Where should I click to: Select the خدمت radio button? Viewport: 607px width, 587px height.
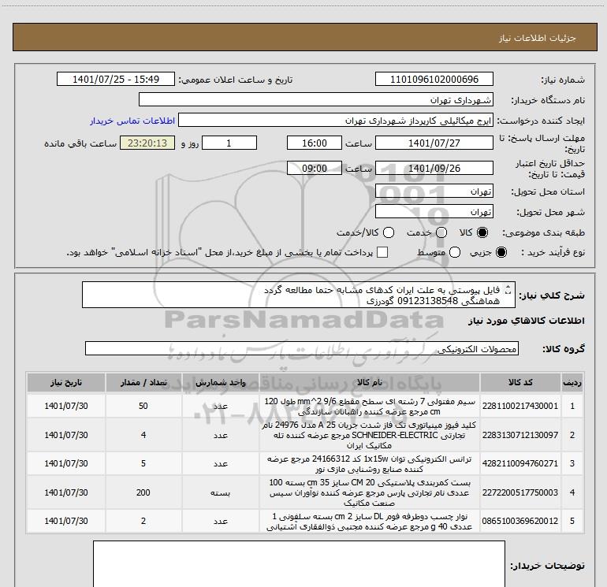click(441, 232)
